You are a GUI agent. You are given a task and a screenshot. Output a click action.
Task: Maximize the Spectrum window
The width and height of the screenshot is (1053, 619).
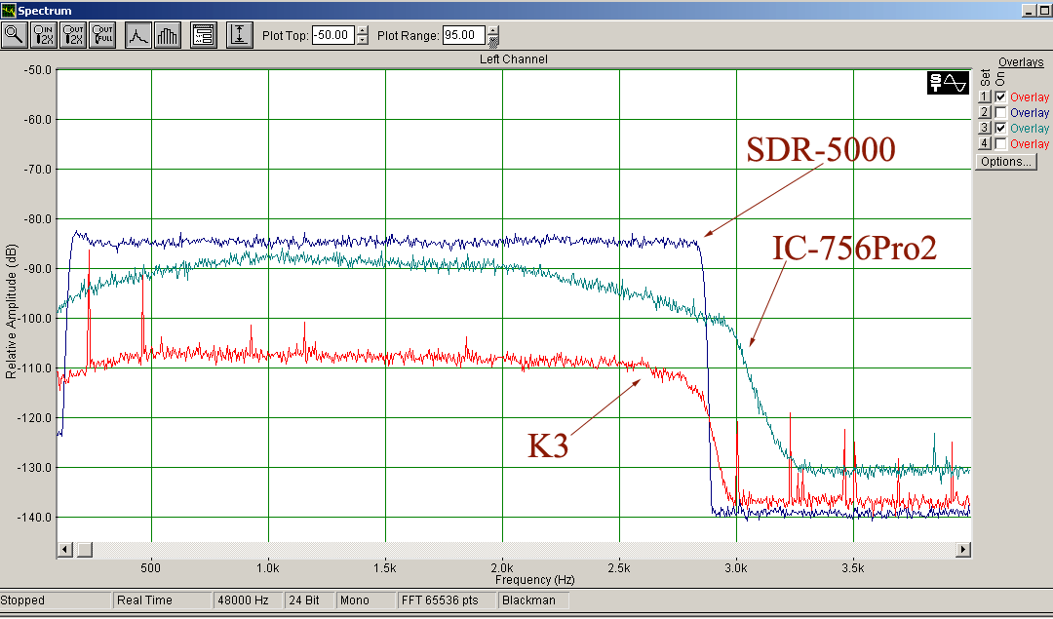(1044, 11)
